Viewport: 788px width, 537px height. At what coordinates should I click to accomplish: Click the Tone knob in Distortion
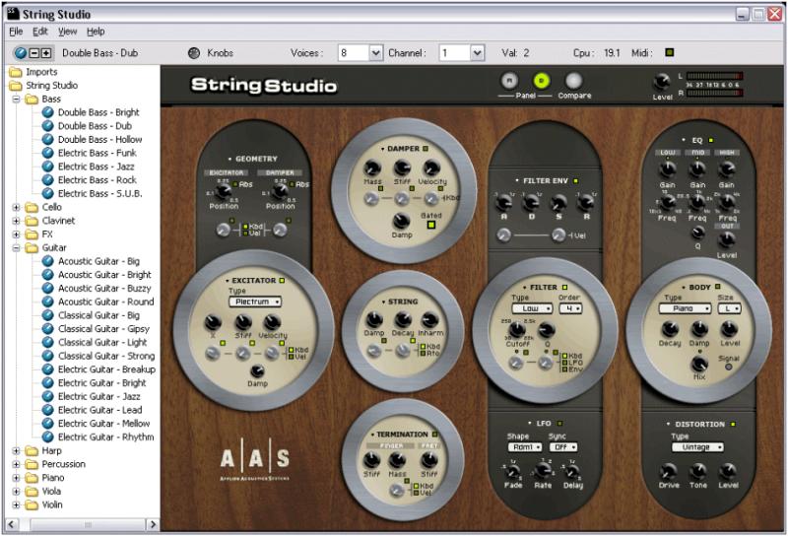coord(698,472)
